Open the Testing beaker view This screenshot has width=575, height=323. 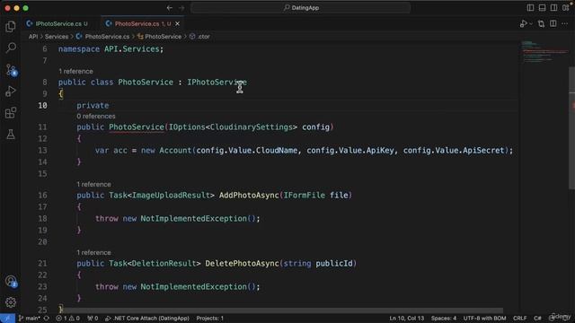(x=11, y=134)
